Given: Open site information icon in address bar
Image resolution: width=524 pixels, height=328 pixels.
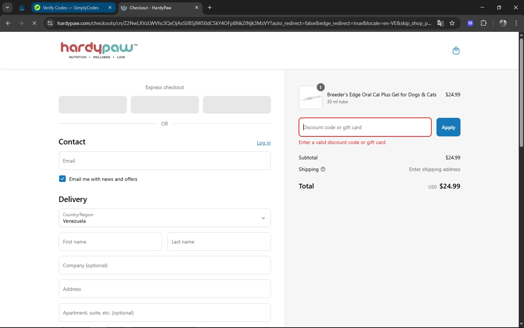Looking at the screenshot, I should [x=50, y=23].
